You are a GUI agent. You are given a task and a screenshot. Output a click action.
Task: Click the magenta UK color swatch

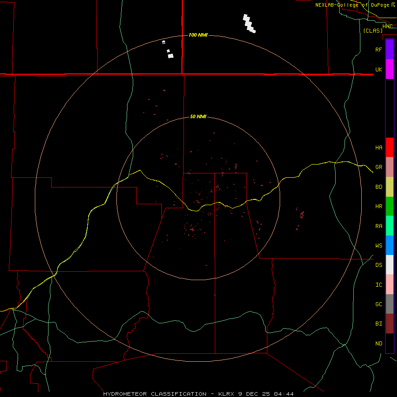[390, 69]
